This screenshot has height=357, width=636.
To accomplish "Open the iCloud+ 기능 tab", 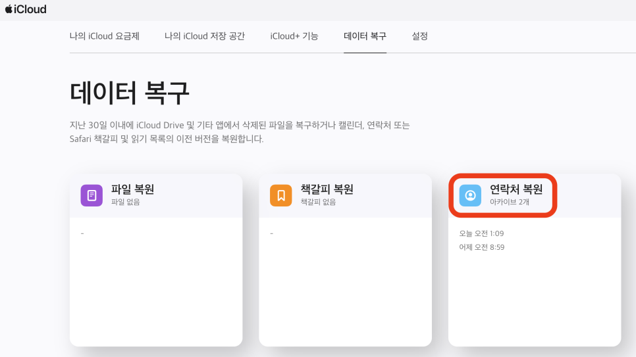I will pos(294,36).
